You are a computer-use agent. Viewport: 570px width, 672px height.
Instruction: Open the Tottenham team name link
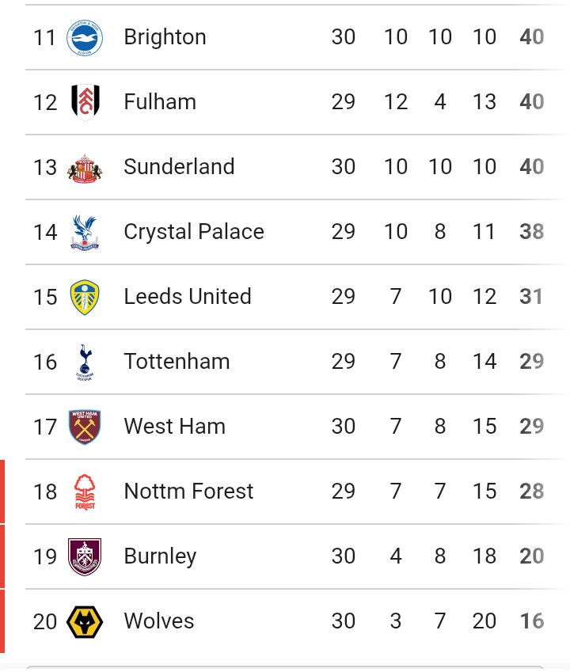[177, 362]
